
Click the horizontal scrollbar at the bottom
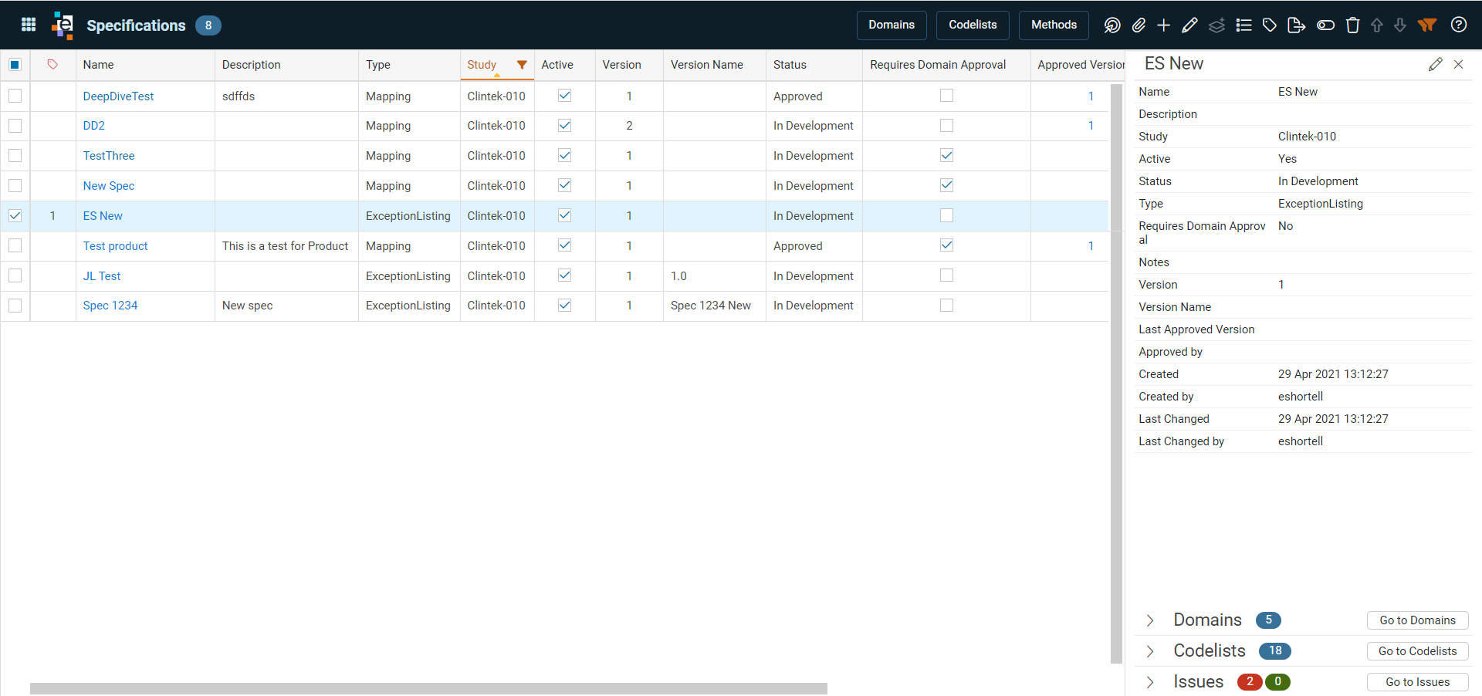428,688
